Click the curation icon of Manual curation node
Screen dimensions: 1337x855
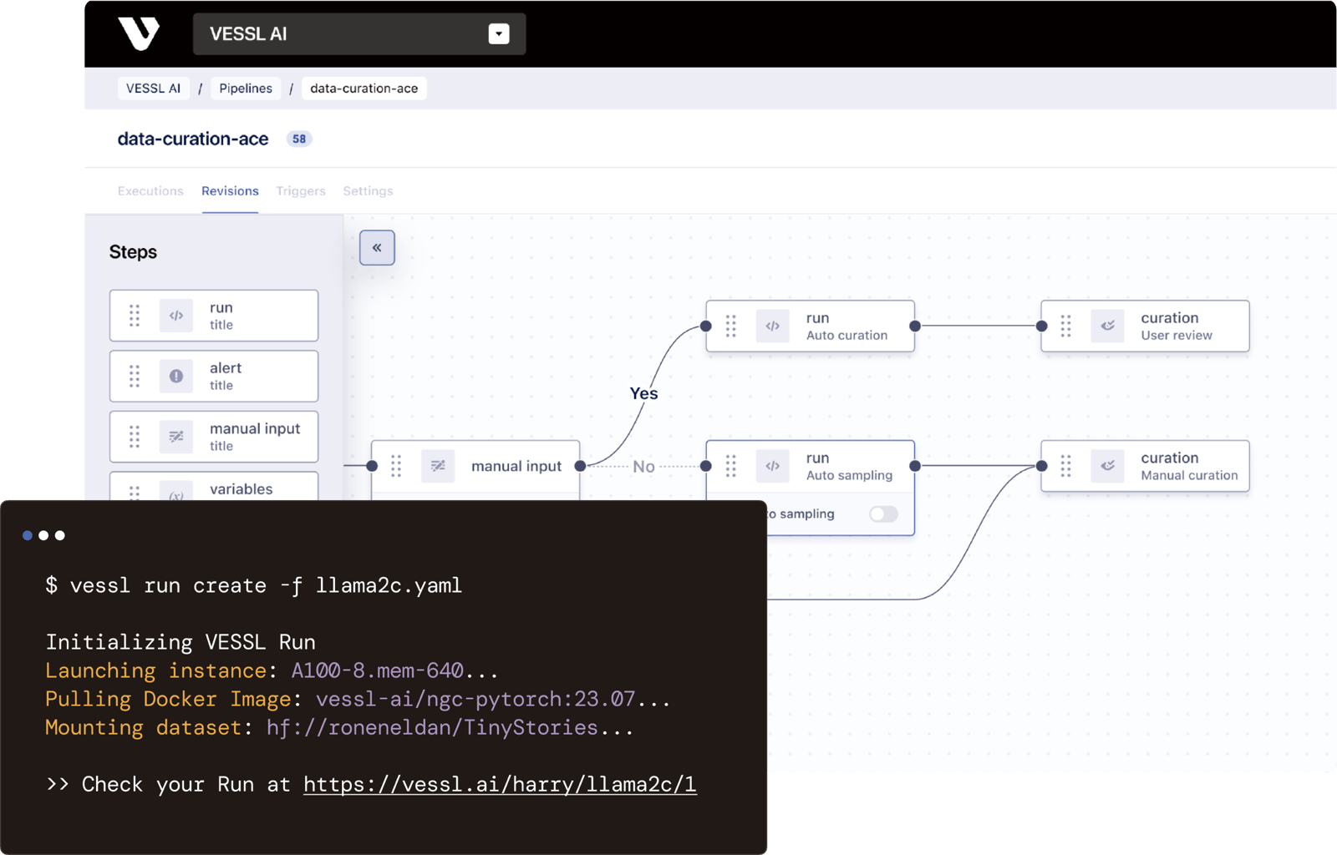[1108, 466]
